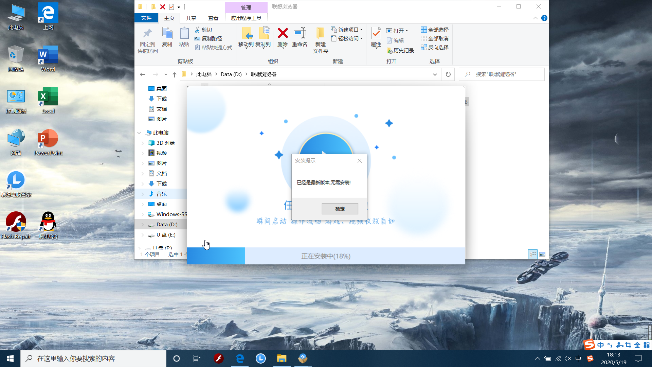Screen dimensions: 652x367
Task: Click the Rename (重命名) icon
Action: (x=300, y=33)
